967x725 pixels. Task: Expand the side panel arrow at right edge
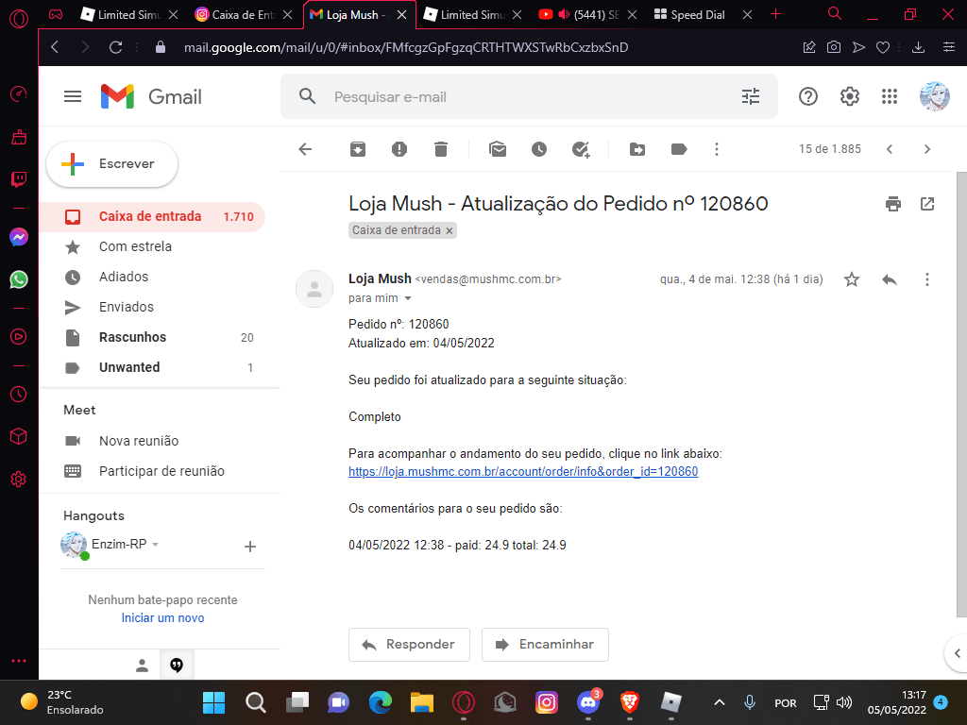957,653
